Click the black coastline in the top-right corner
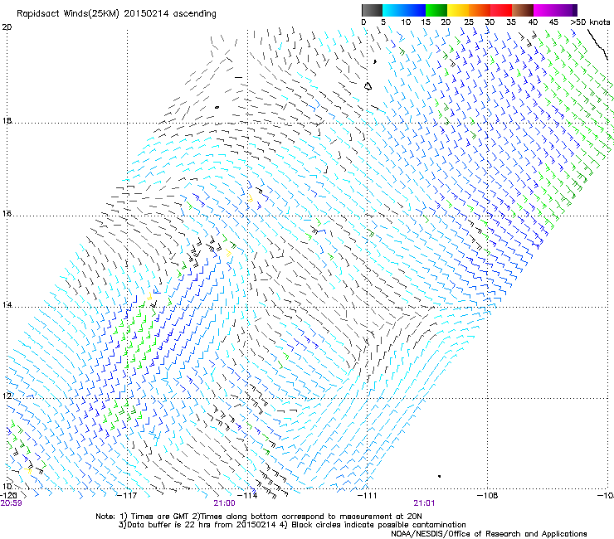The width and height of the screenshot is (614, 539). click(x=599, y=43)
